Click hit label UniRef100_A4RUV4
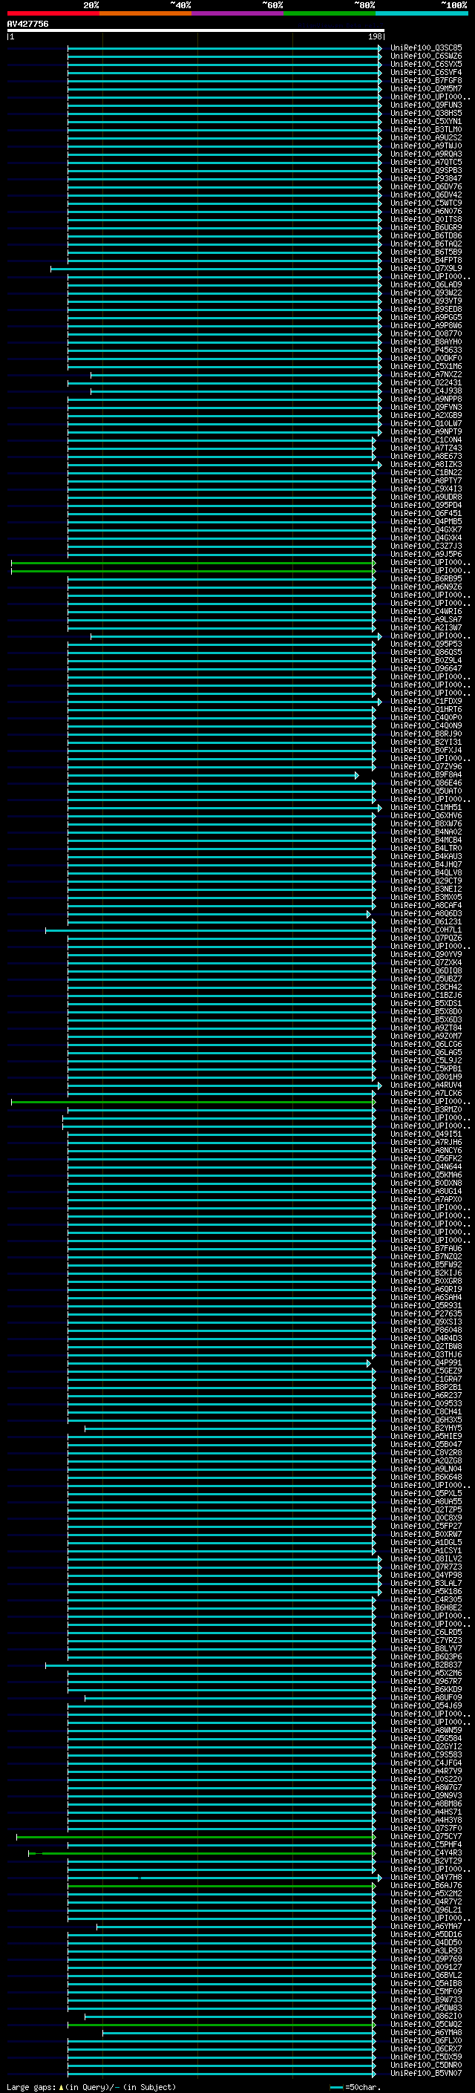This screenshot has width=475, height=2093. point(426,1085)
